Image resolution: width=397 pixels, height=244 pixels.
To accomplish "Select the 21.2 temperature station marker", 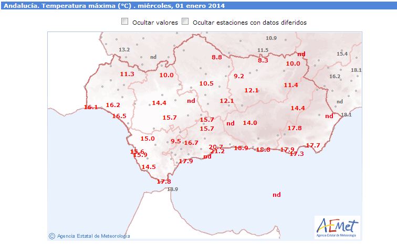I will pyautogui.click(x=217, y=151).
